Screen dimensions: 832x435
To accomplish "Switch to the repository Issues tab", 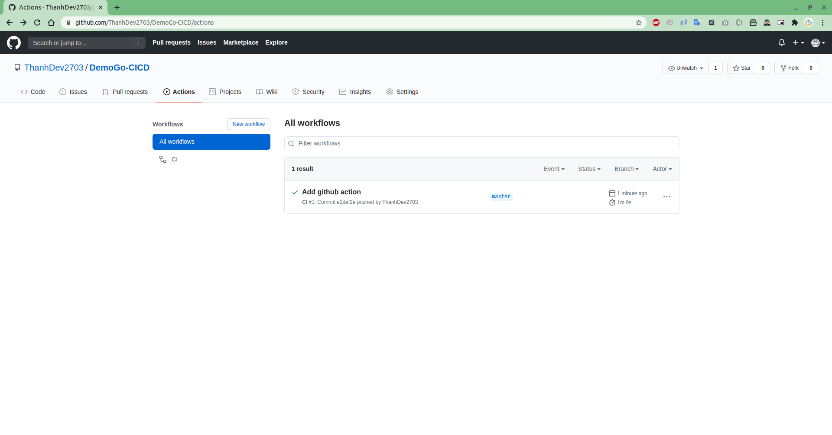I will click(x=73, y=92).
